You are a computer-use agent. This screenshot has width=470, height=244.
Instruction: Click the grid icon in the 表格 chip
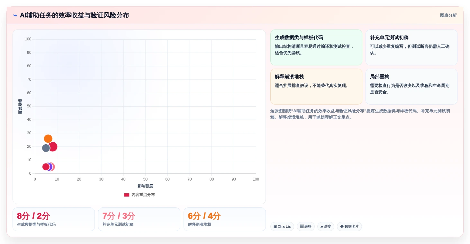point(302,226)
